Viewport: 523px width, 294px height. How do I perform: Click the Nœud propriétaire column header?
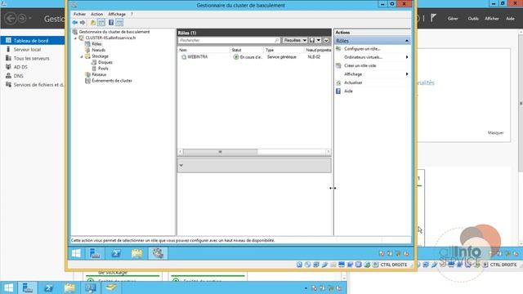click(318, 50)
